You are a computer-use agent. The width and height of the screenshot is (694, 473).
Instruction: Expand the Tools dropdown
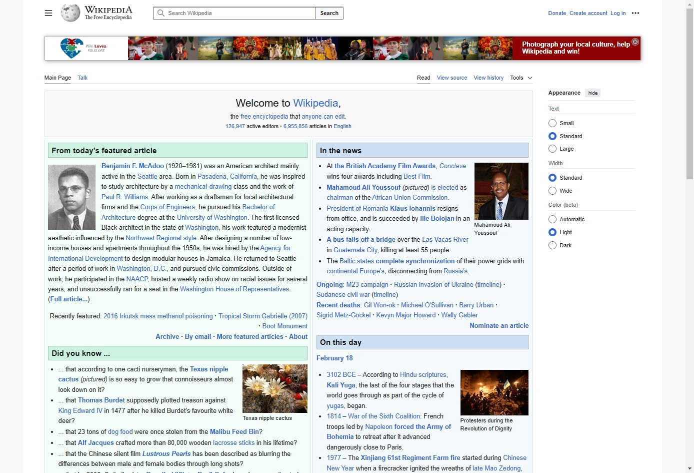[x=521, y=78]
